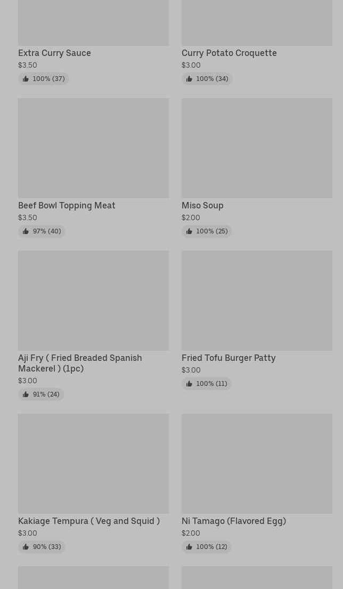Open the Fried Tofu Burger Patty image
The width and height of the screenshot is (343, 589).
pyautogui.click(x=257, y=301)
